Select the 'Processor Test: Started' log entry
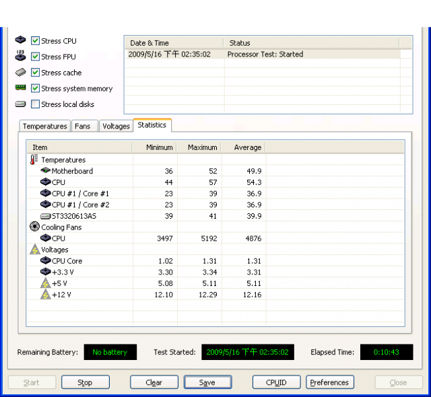431x397 pixels. point(265,54)
